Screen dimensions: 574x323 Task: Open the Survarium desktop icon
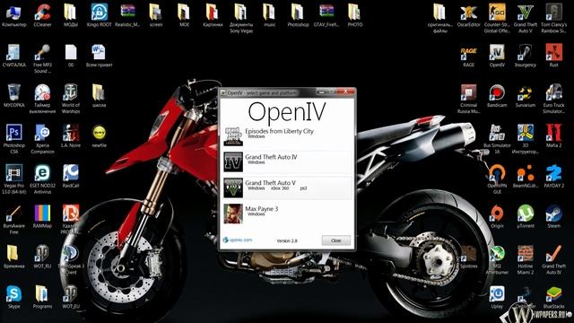coord(526,96)
